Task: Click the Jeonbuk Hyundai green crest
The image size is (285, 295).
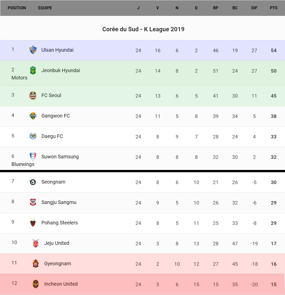Action: click(33, 70)
